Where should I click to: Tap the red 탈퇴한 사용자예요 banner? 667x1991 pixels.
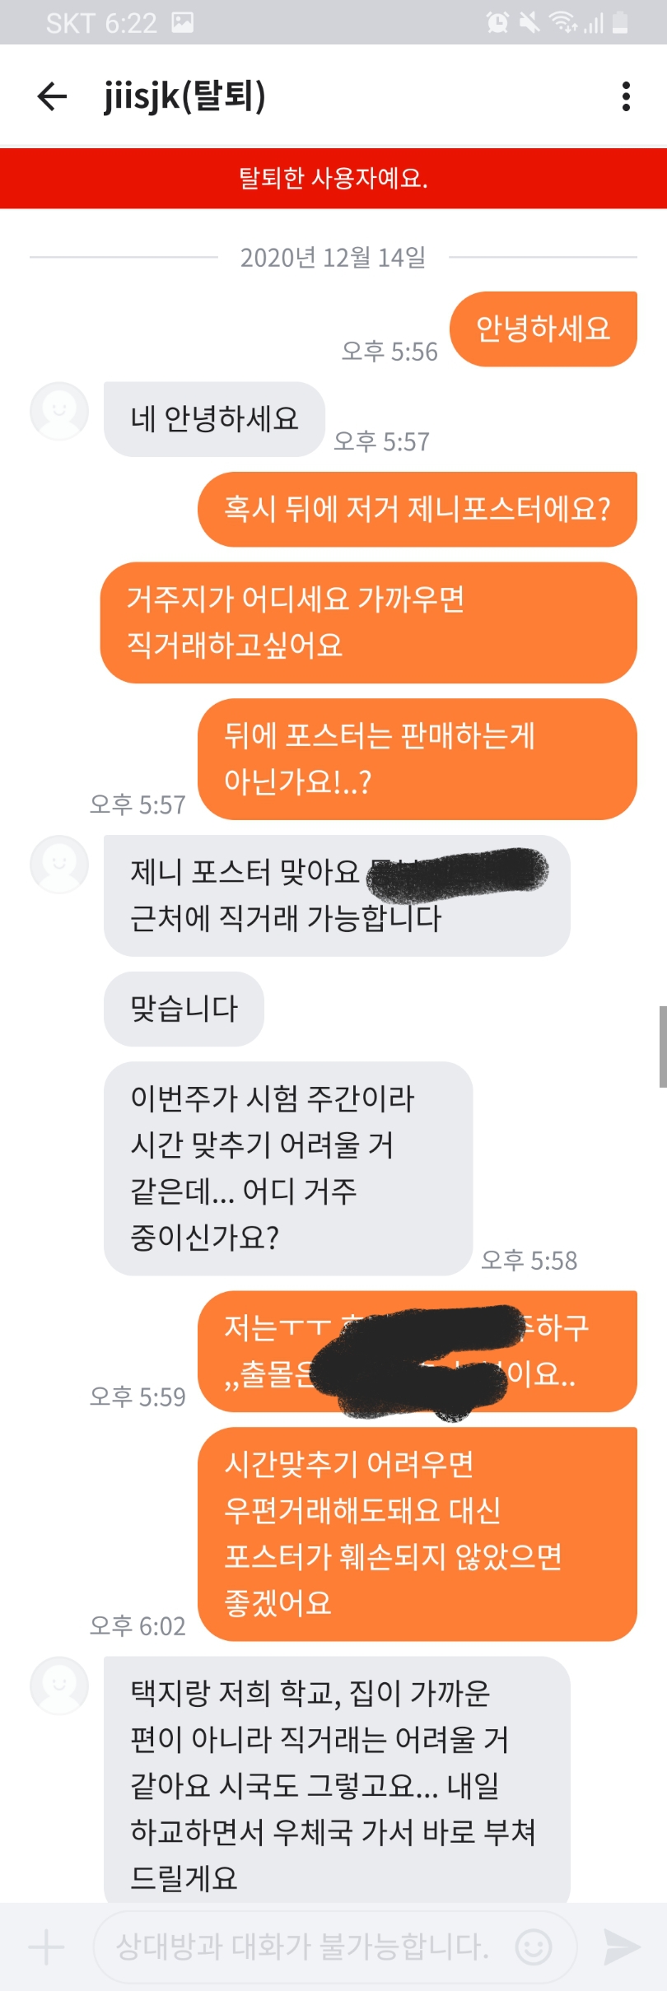tap(333, 178)
